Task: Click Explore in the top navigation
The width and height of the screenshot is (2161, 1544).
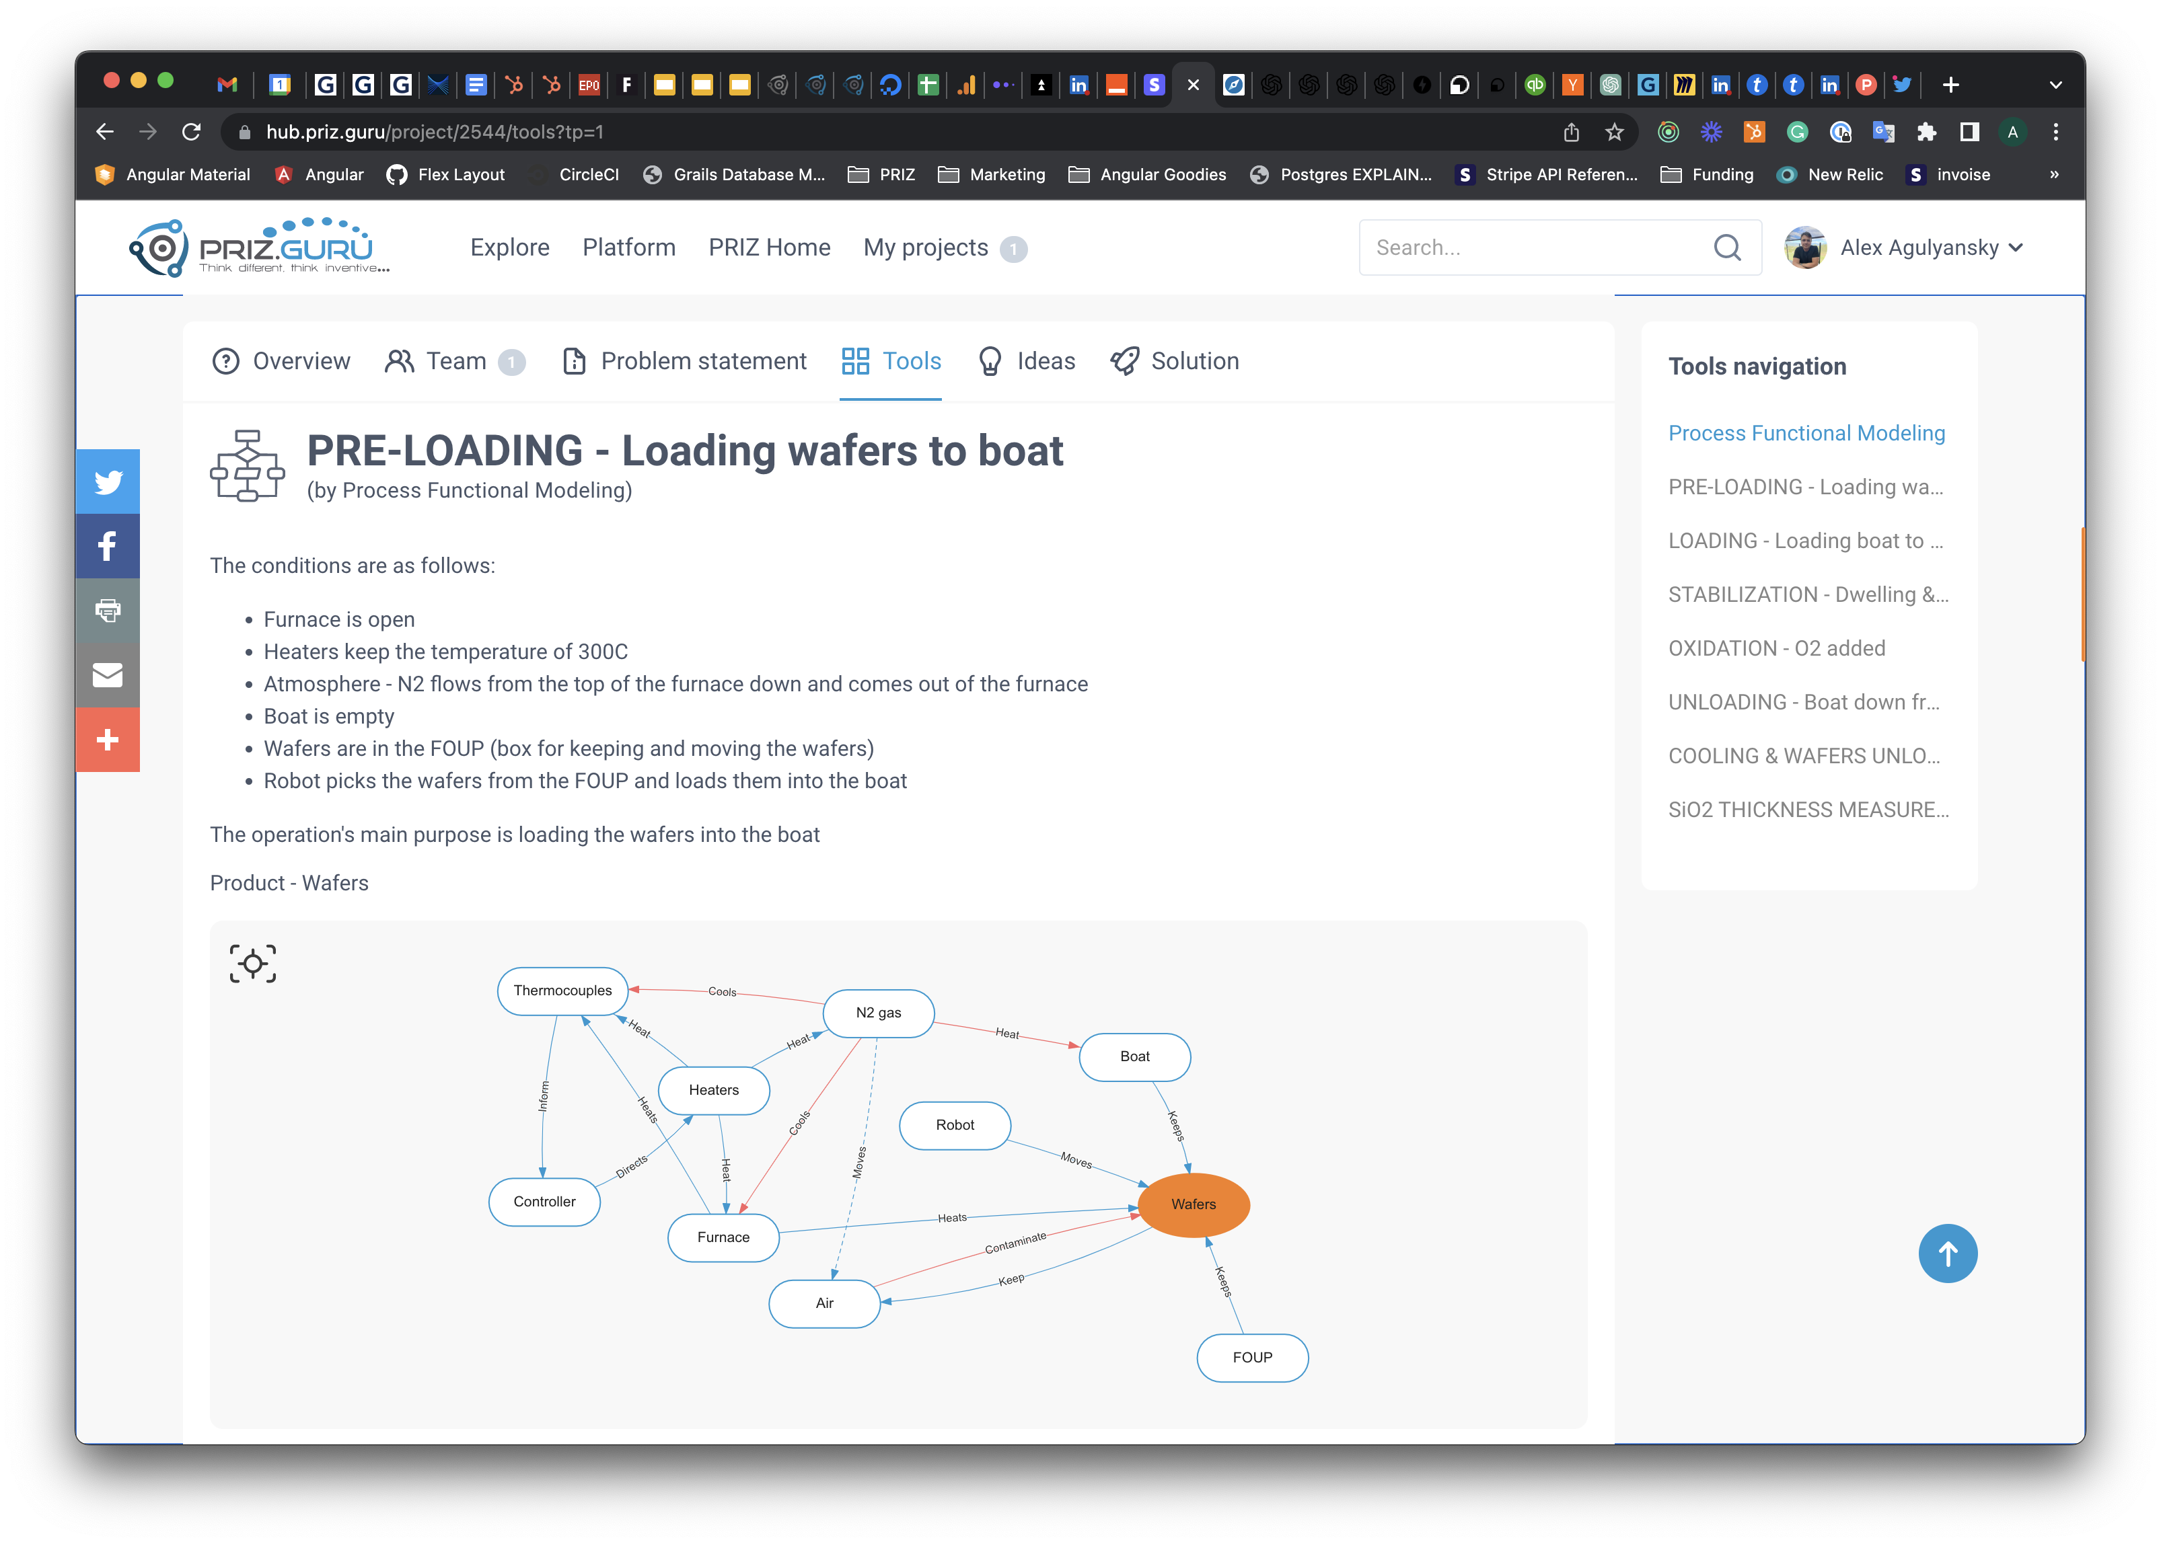Action: (510, 248)
